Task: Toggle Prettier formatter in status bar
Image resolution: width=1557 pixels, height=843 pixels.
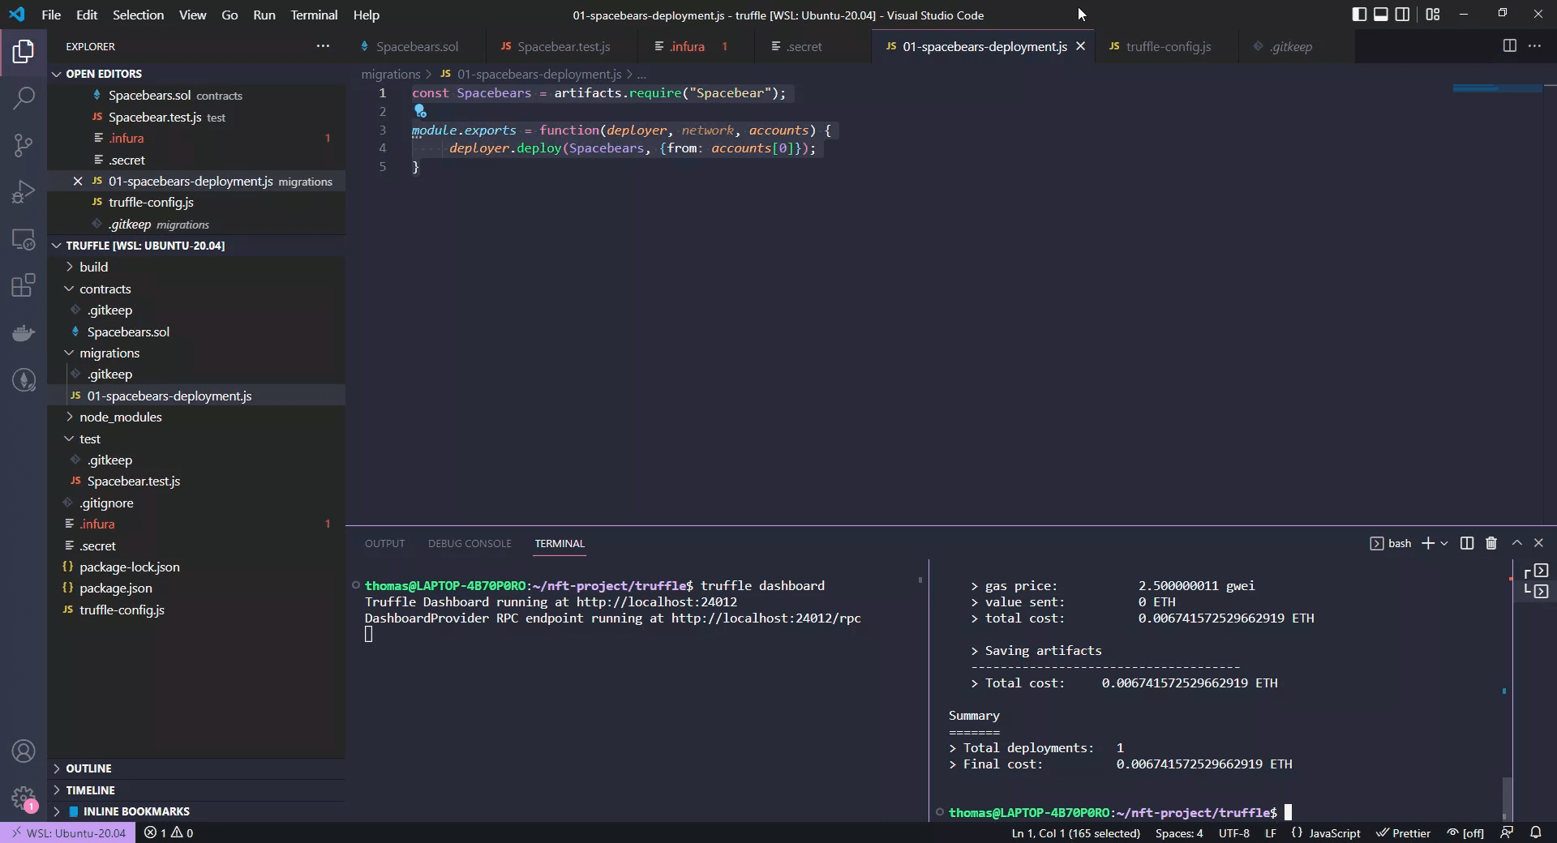Action: 1403,832
